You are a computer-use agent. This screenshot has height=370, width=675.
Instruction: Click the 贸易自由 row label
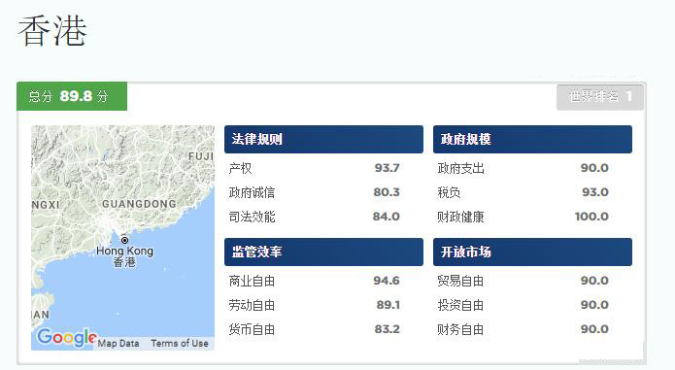[460, 281]
